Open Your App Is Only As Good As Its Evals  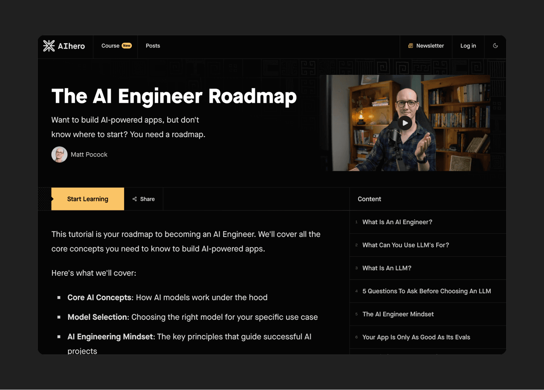click(416, 337)
